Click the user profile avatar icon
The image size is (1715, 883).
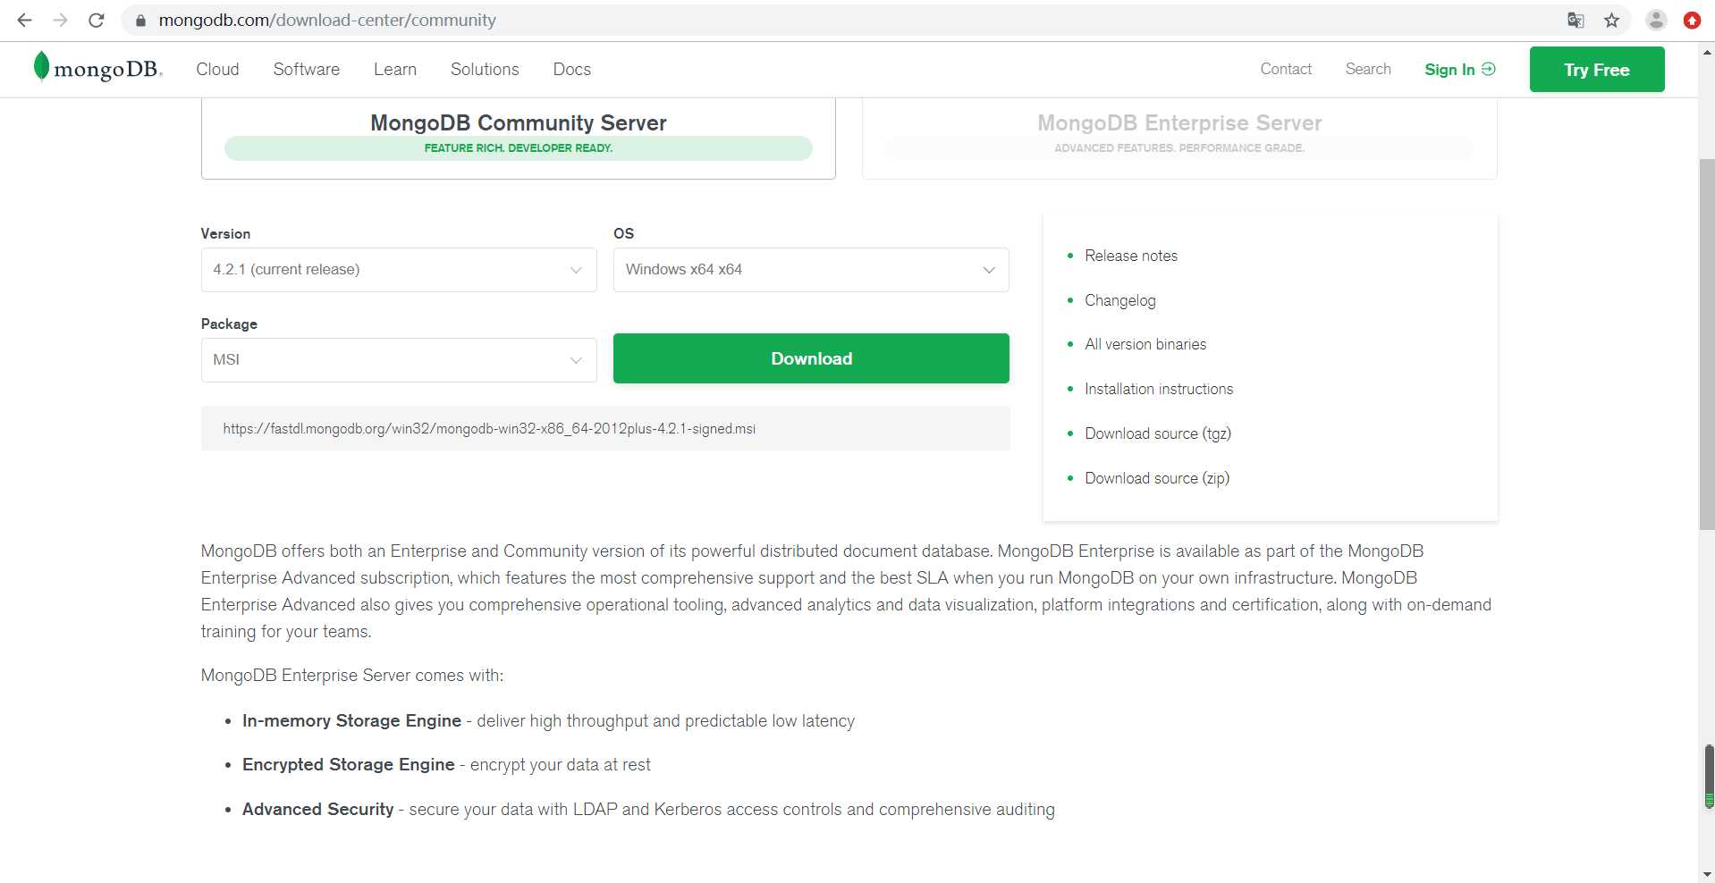pos(1656,20)
